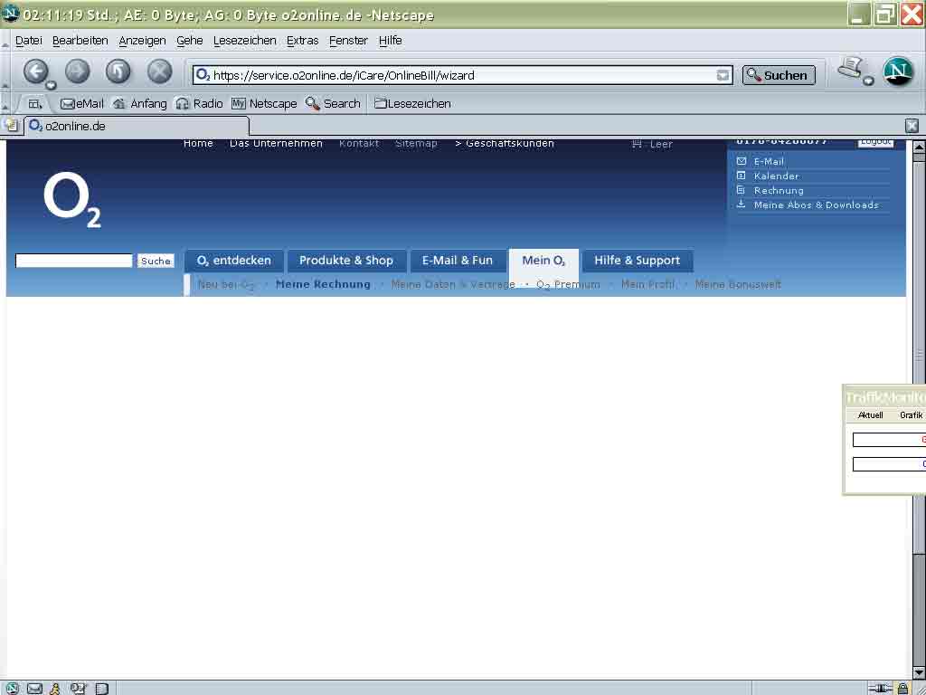Viewport: 926px width, 695px height.
Task: Click the My Netscape bookmark
Action: (264, 103)
